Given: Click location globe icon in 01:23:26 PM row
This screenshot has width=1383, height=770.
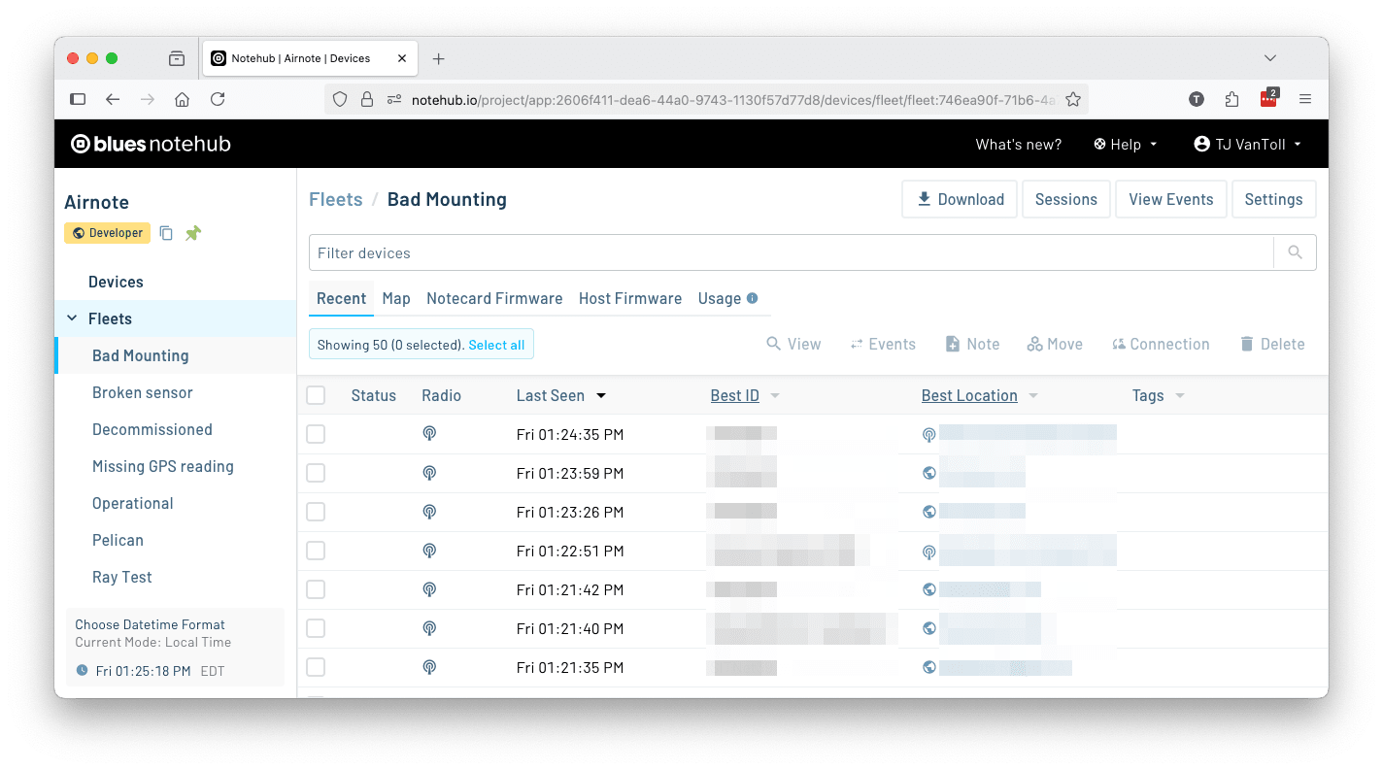Looking at the screenshot, I should (x=929, y=512).
